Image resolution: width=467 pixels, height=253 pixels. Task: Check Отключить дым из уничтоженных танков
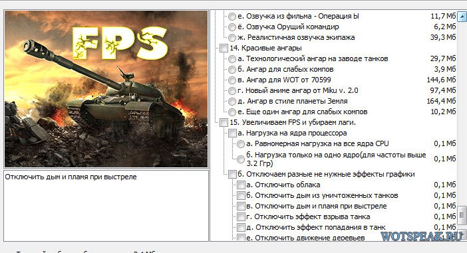tap(241, 196)
